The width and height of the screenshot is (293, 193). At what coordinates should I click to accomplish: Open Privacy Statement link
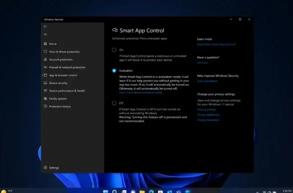pos(208,120)
